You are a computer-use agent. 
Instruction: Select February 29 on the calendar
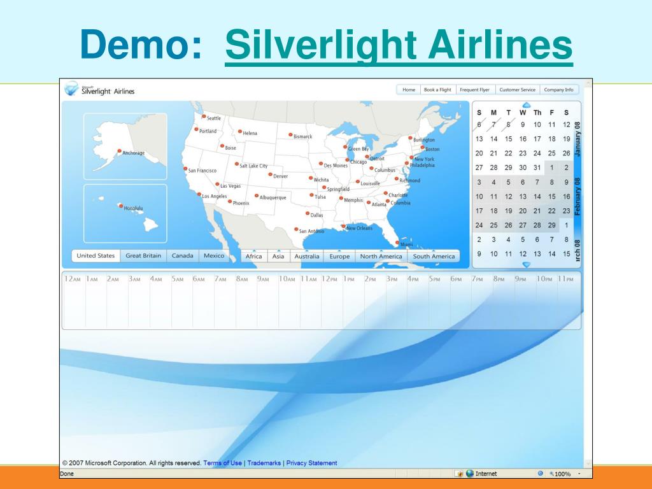552,225
